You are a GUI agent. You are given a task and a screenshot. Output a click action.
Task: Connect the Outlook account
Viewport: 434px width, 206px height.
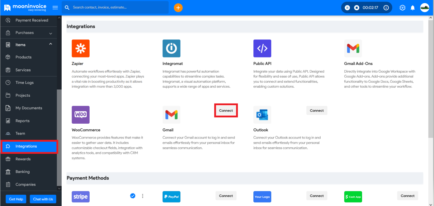pyautogui.click(x=317, y=111)
